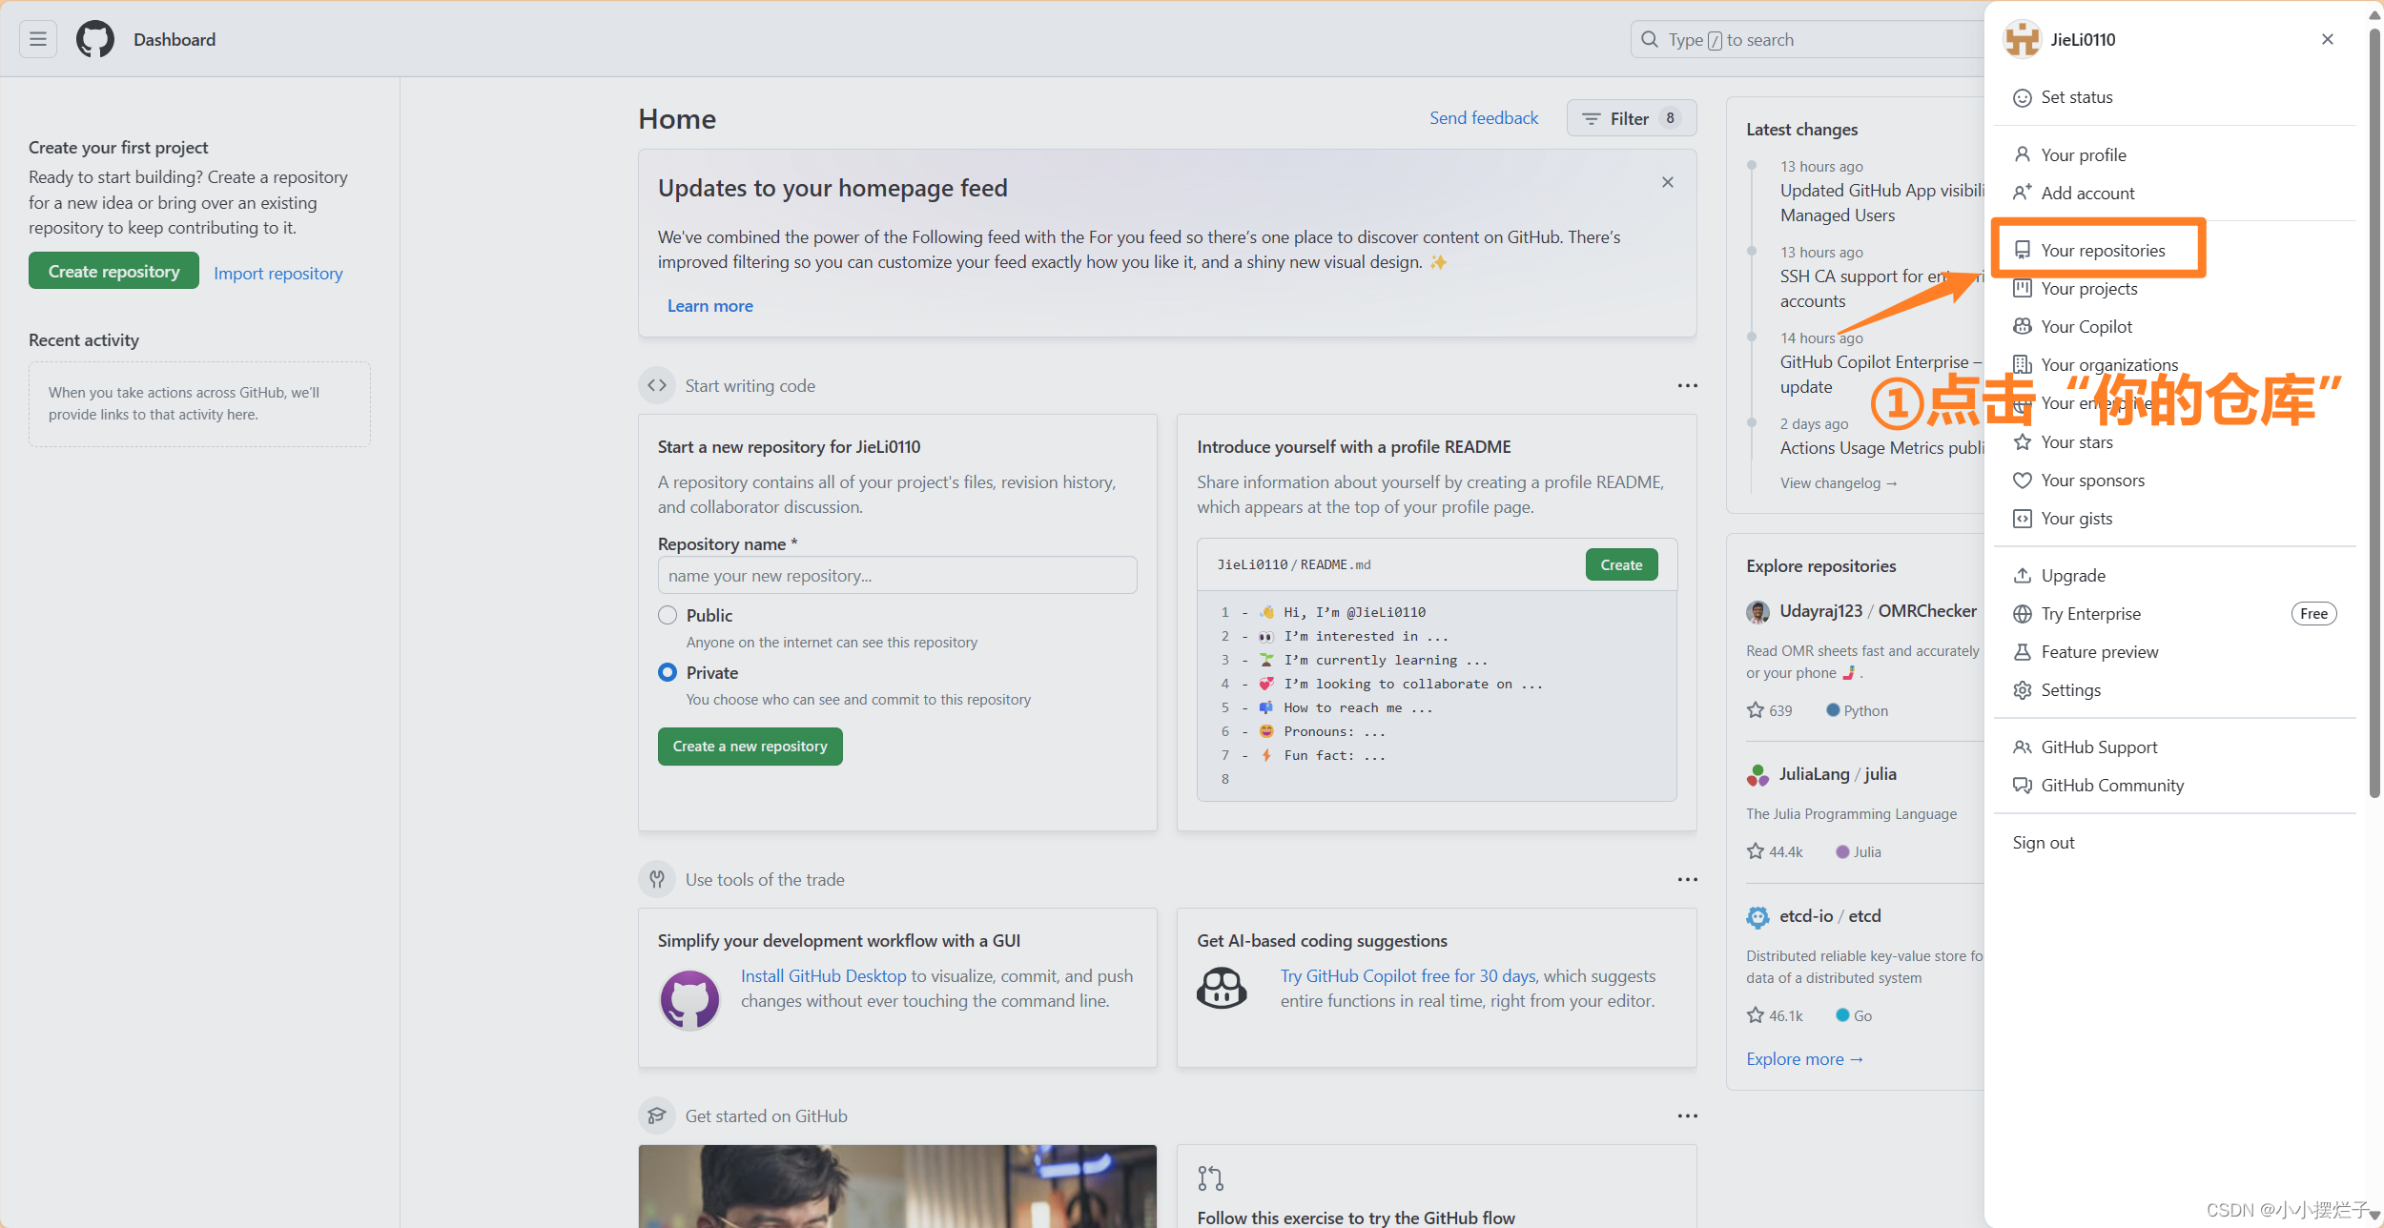This screenshot has width=2384, height=1228.
Task: Click the GitHub Octocat logo
Action: pyautogui.click(x=95, y=39)
